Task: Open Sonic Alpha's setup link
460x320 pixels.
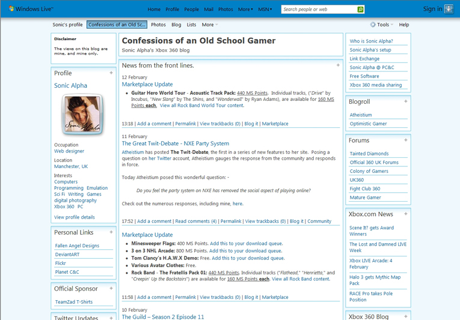Action: click(x=370, y=50)
